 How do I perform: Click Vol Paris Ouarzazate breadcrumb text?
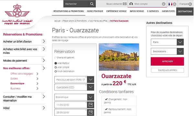119,21
